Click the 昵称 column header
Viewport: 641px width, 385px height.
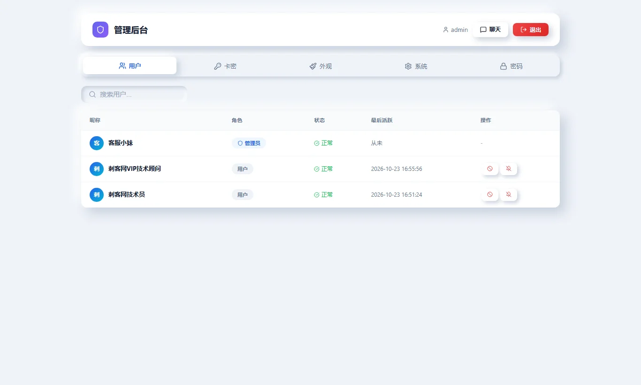[95, 121]
